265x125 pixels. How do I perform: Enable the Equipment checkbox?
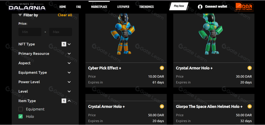21,109
